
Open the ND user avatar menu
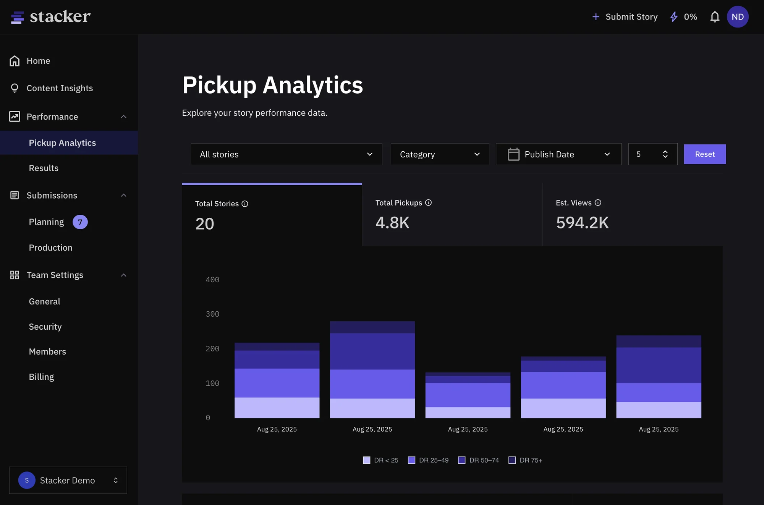coord(738,17)
